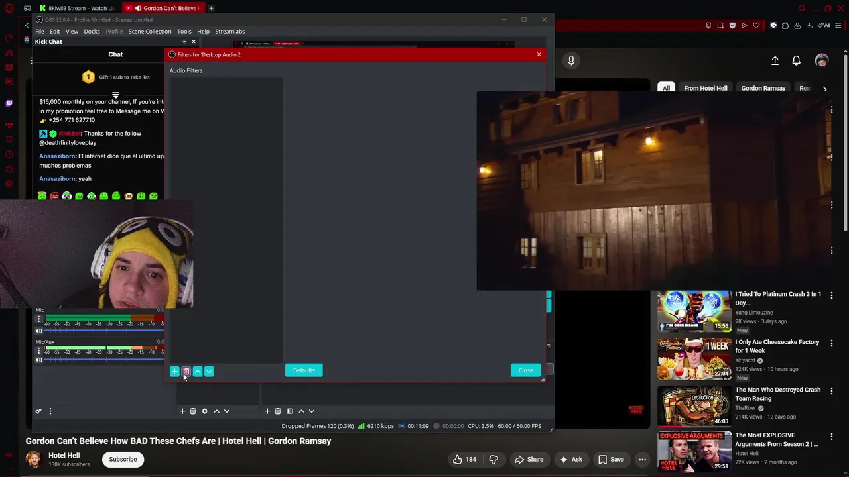The image size is (849, 477).
Task: Adjust the Mic volume slider
Action: [104, 331]
